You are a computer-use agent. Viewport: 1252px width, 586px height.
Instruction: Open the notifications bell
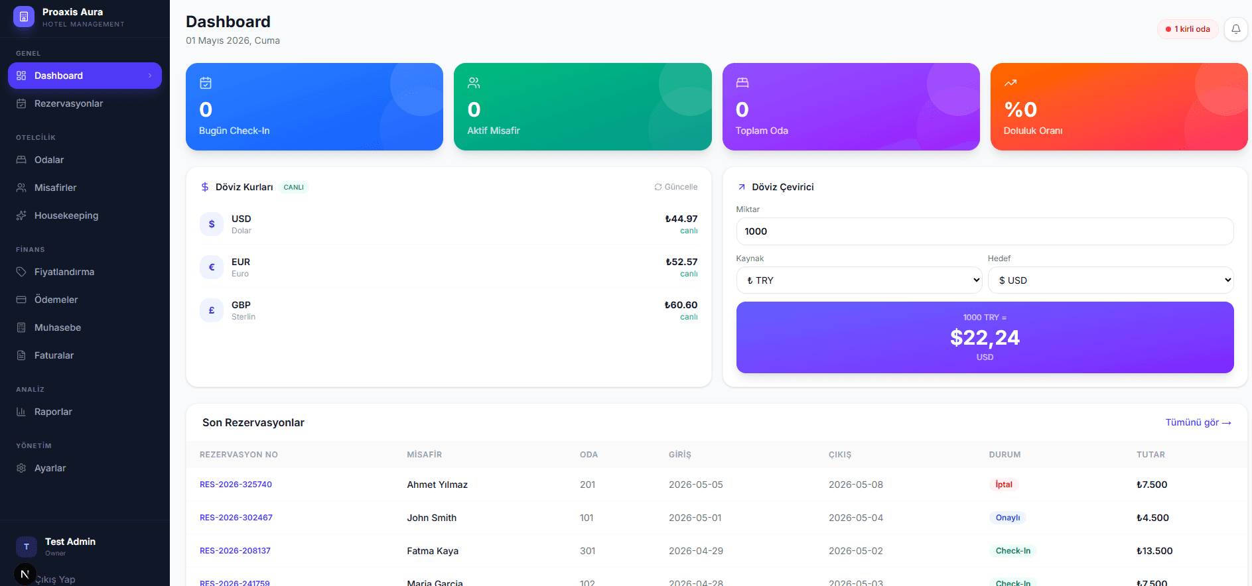coord(1235,29)
